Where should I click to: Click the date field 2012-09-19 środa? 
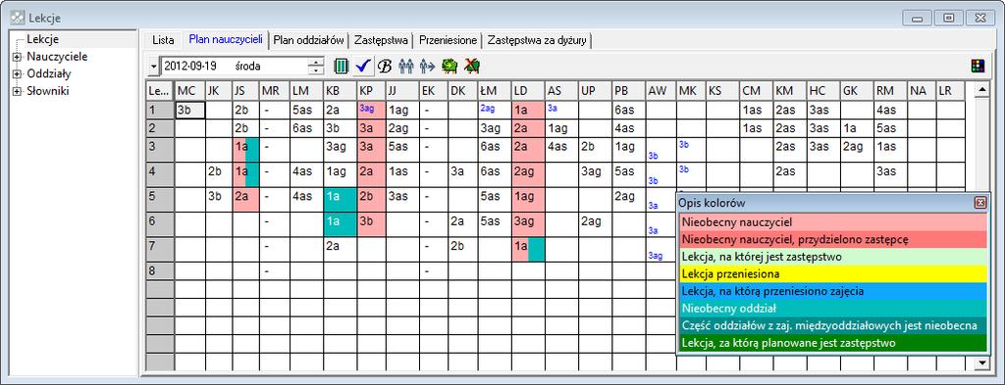tap(234, 66)
